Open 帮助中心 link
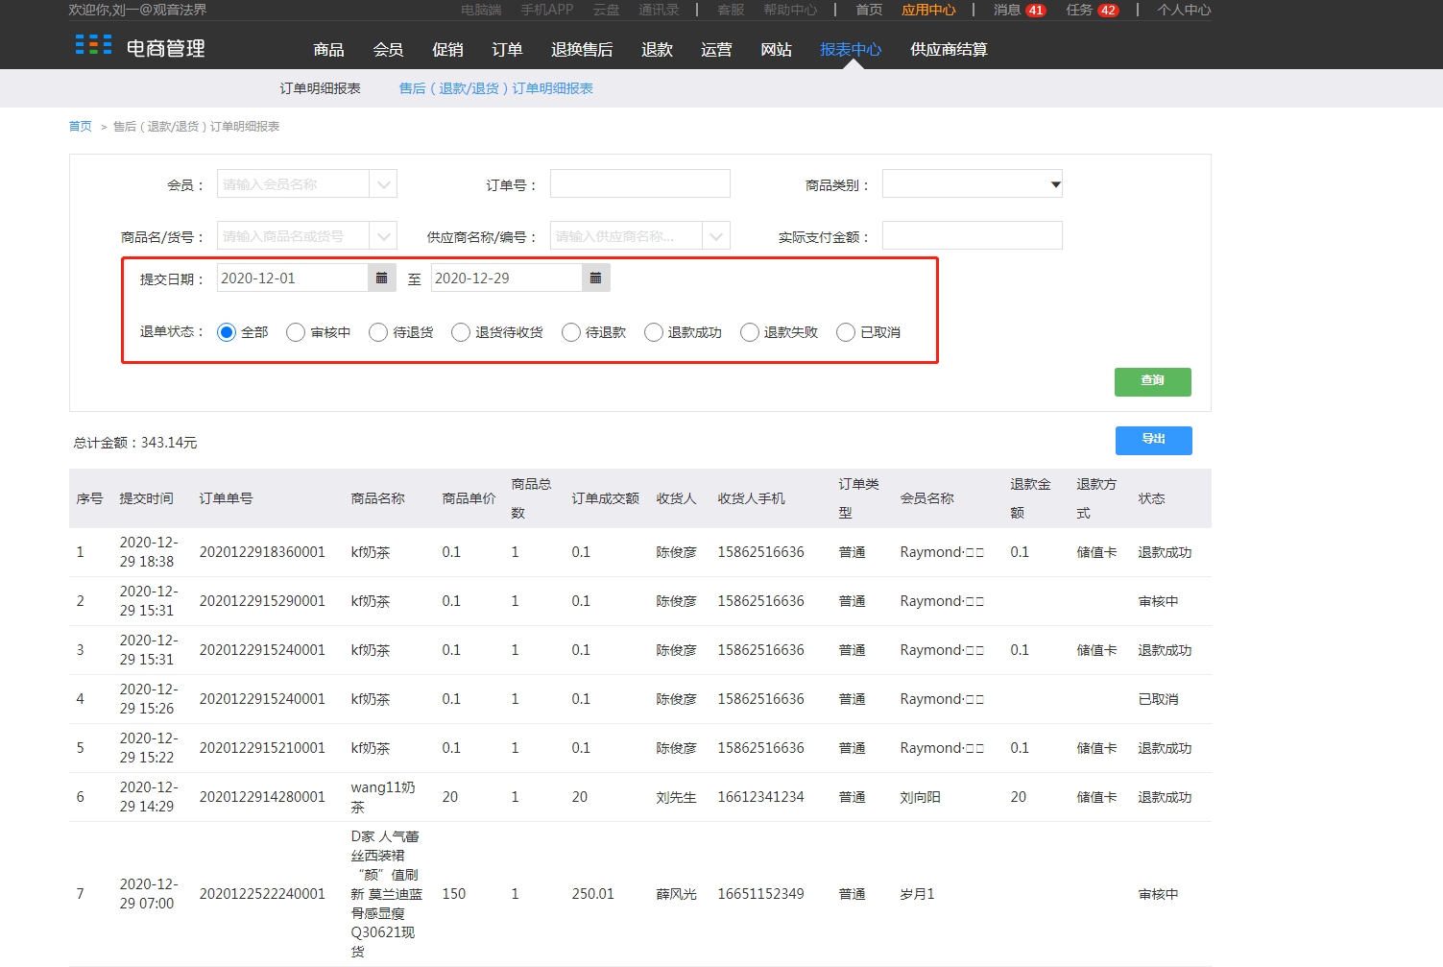This screenshot has width=1443, height=967. [x=790, y=10]
